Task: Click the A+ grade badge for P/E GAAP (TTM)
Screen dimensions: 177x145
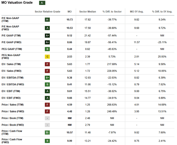Action: click(x=48, y=35)
